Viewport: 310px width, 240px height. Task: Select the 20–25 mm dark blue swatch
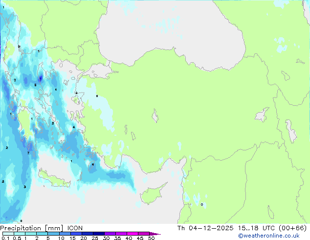click(x=88, y=234)
